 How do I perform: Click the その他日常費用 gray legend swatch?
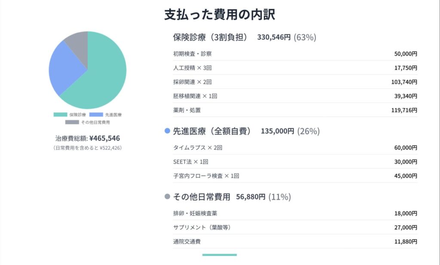[x=72, y=122]
